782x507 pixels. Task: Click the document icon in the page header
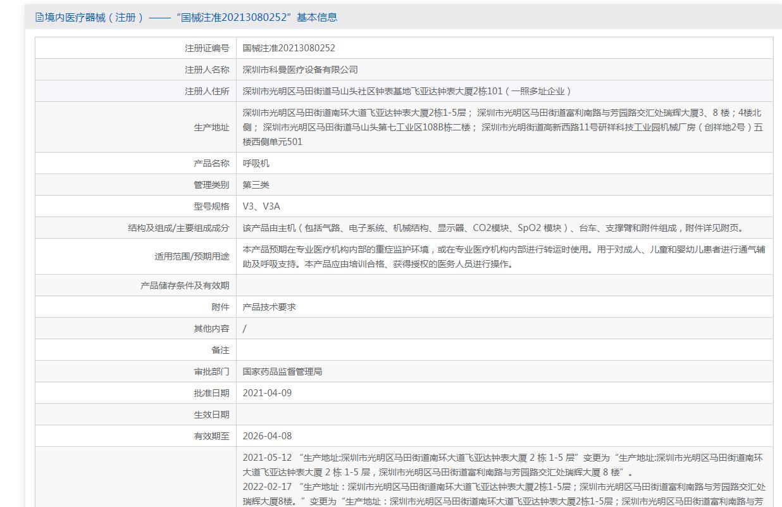pyautogui.click(x=39, y=18)
